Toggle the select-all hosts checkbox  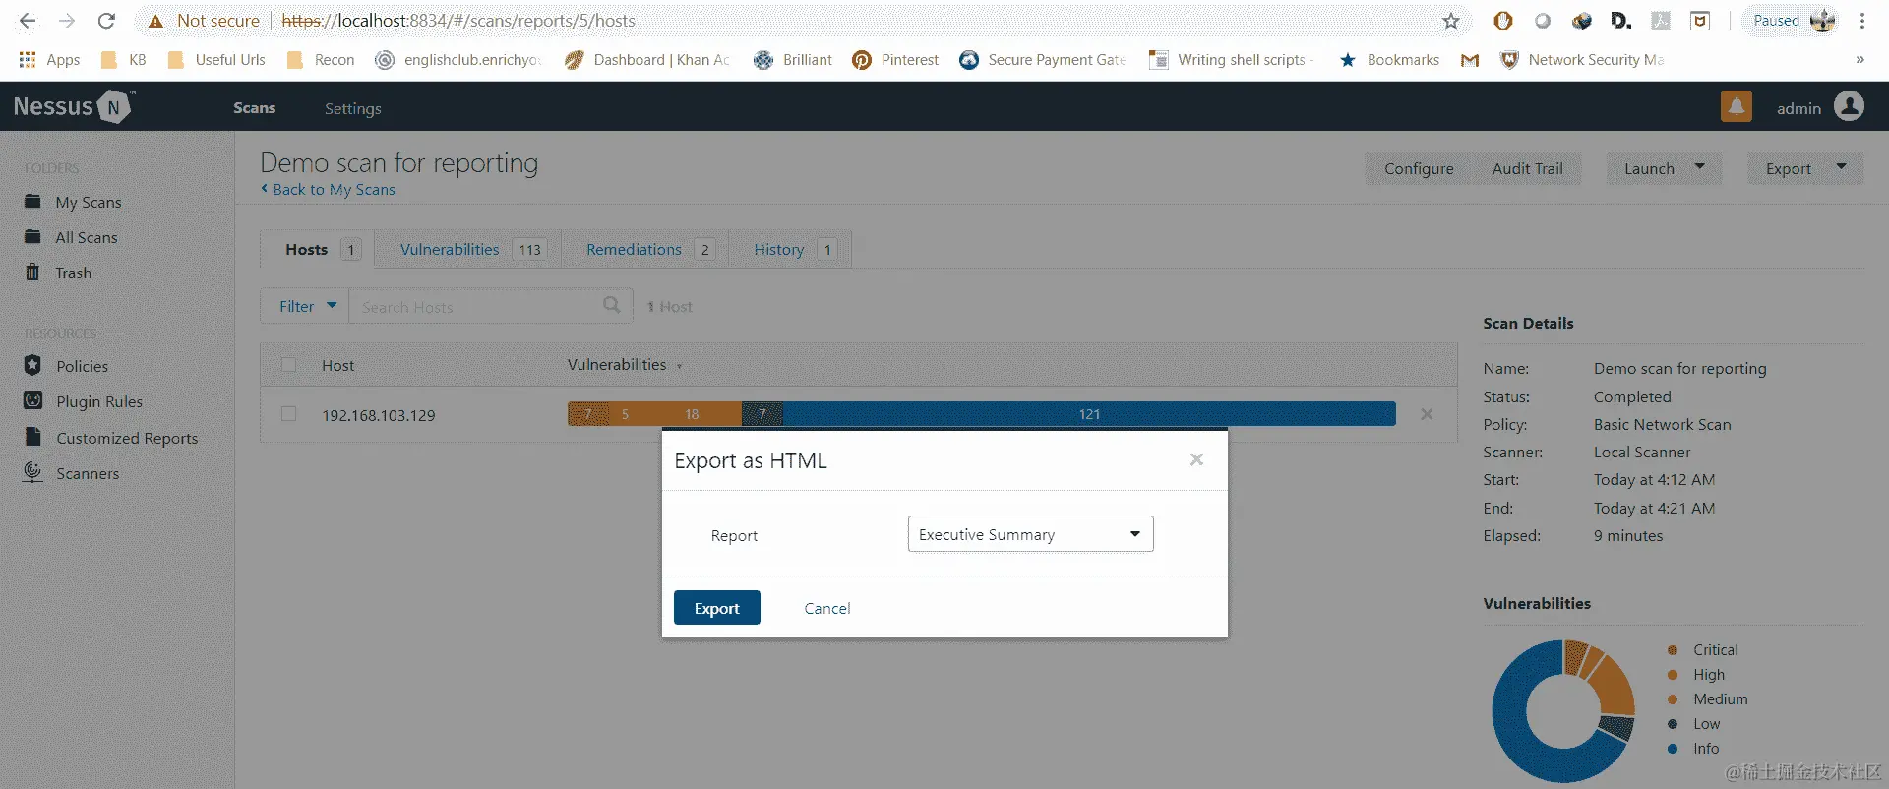coord(288,364)
